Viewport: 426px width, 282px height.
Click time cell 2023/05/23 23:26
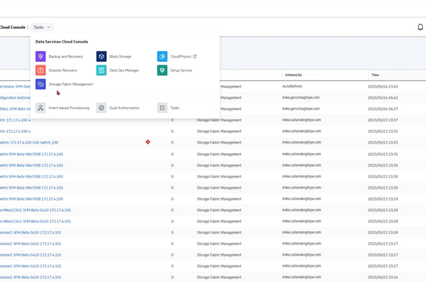point(383,278)
